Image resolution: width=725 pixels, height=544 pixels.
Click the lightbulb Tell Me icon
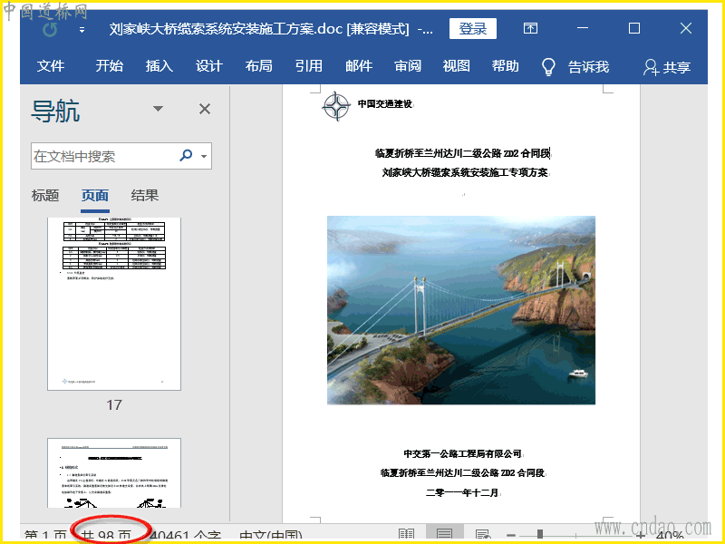pos(548,66)
